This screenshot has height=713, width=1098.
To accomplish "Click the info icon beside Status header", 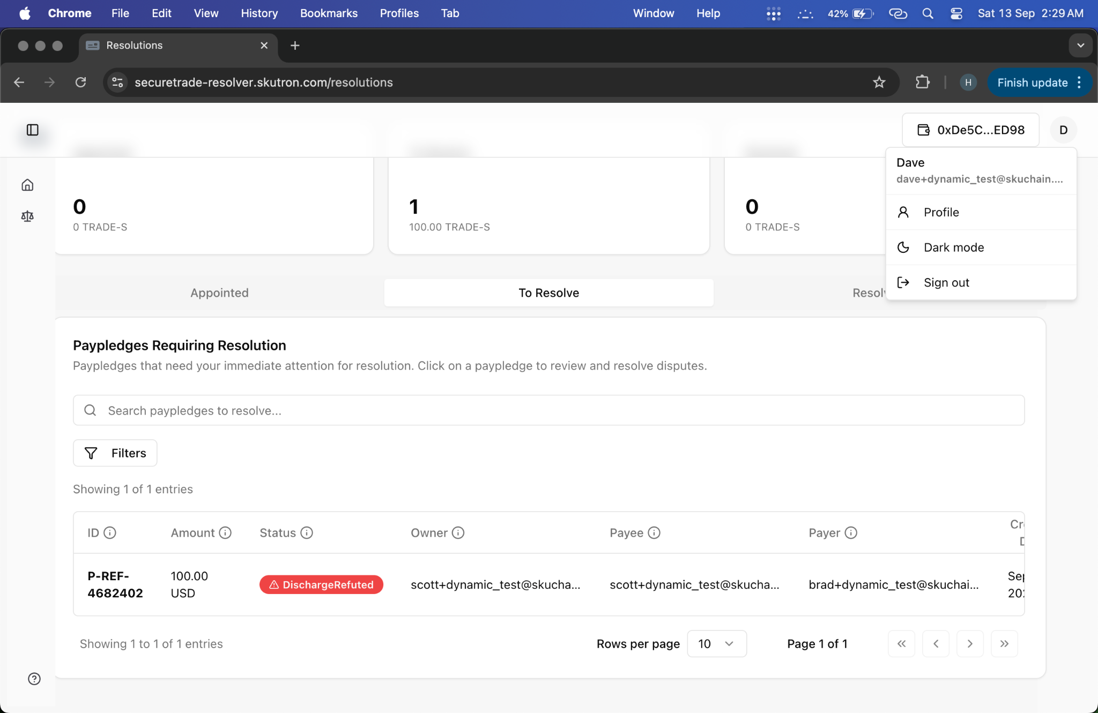I will 307,532.
